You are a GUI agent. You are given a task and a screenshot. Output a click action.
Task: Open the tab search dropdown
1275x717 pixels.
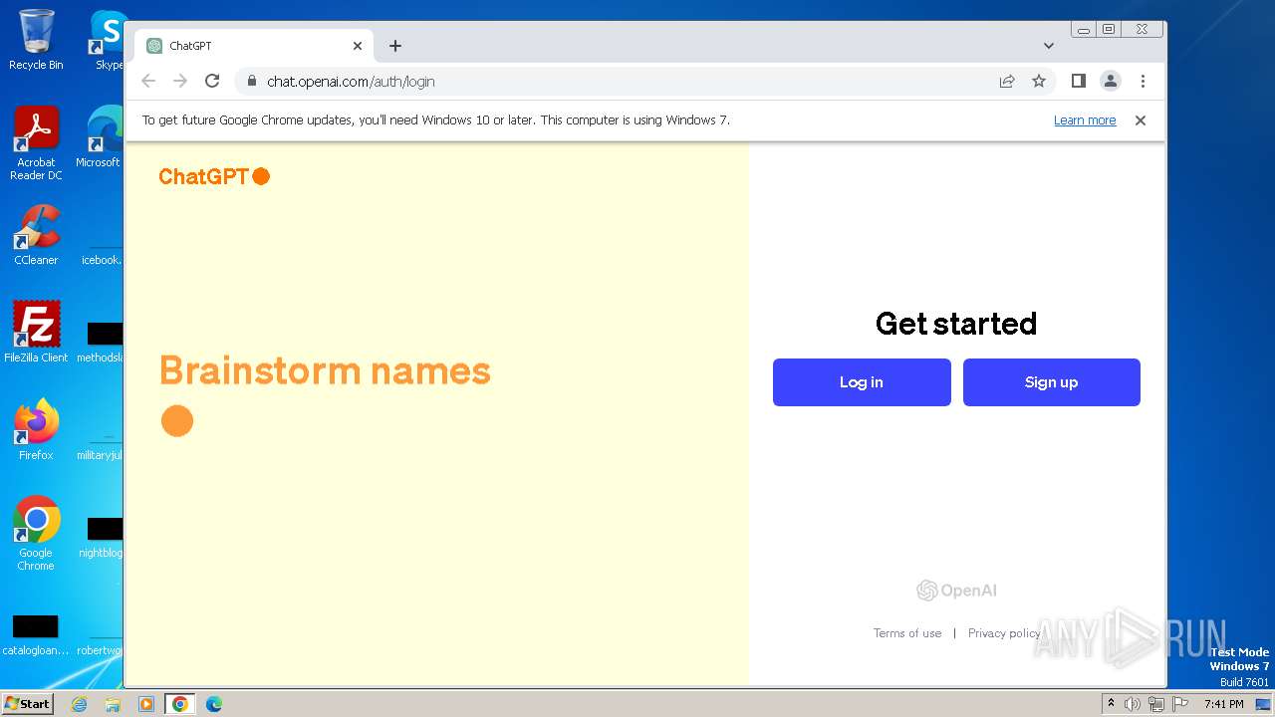pyautogui.click(x=1049, y=46)
